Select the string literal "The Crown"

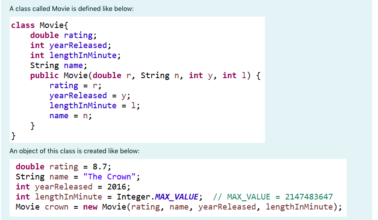tap(109, 177)
